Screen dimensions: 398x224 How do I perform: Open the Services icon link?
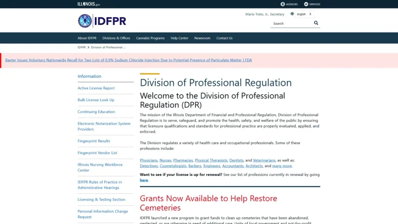[x=312, y=4]
